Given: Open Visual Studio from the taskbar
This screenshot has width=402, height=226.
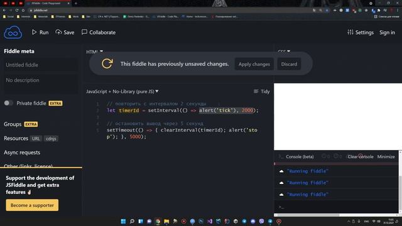Looking at the screenshot, I should (210, 221).
